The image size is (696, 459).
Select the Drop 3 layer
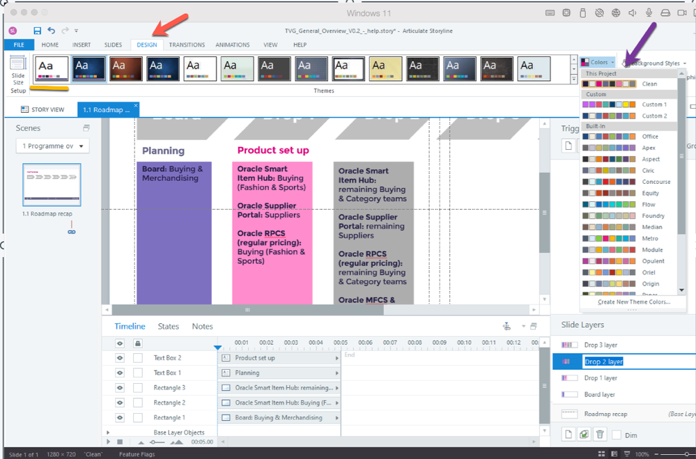coord(624,345)
